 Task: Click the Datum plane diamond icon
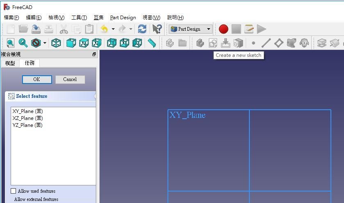click(279, 43)
